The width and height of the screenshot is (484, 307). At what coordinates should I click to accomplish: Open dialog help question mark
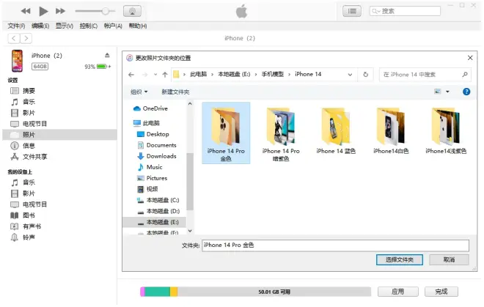point(466,92)
